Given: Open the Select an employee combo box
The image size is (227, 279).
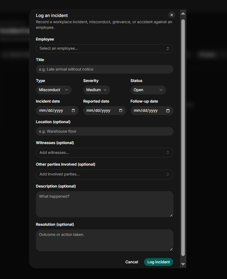Looking at the screenshot, I should pos(105,49).
